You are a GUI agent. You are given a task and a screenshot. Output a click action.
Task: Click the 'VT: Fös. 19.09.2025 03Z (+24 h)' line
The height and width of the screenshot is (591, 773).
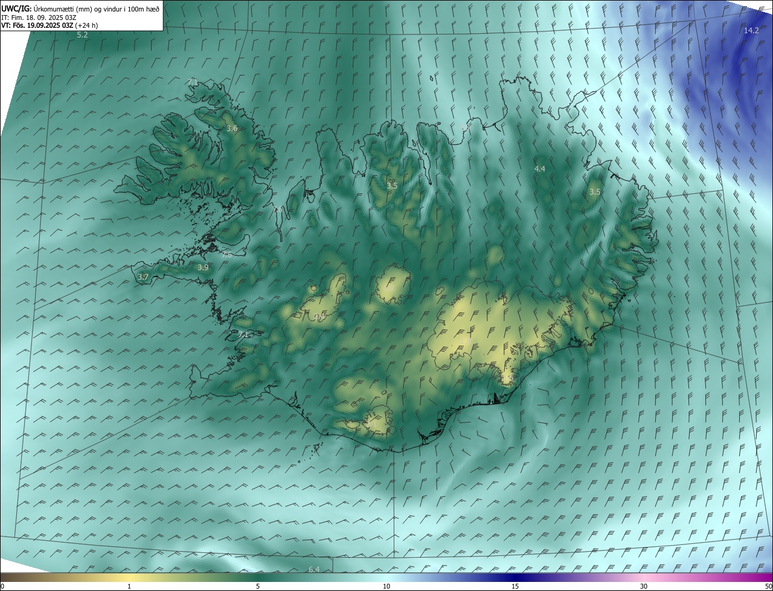(x=50, y=25)
